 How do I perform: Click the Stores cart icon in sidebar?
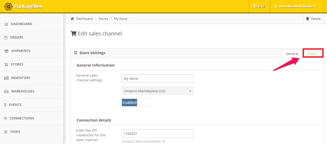6,64
